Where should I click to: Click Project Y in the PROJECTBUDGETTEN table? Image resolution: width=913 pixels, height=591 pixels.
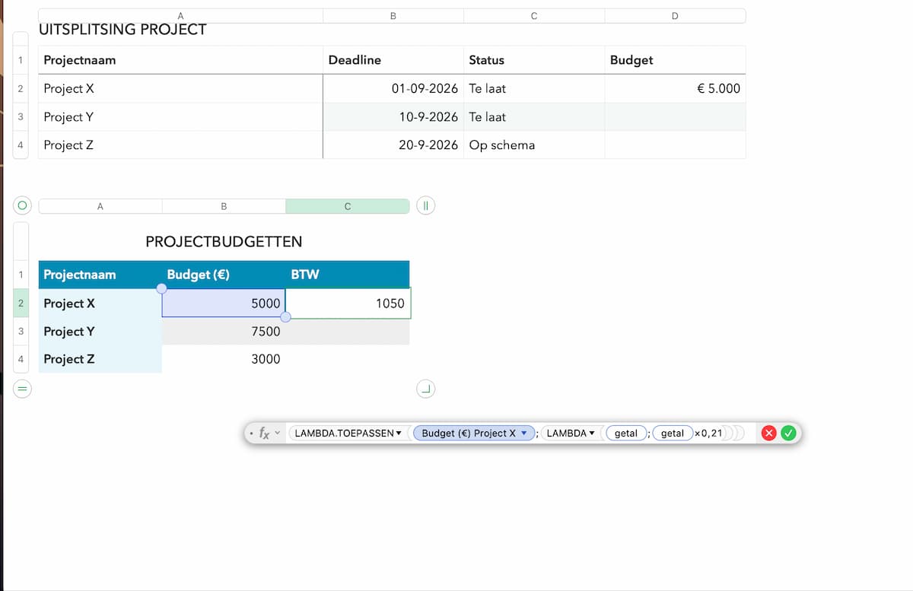(100, 332)
